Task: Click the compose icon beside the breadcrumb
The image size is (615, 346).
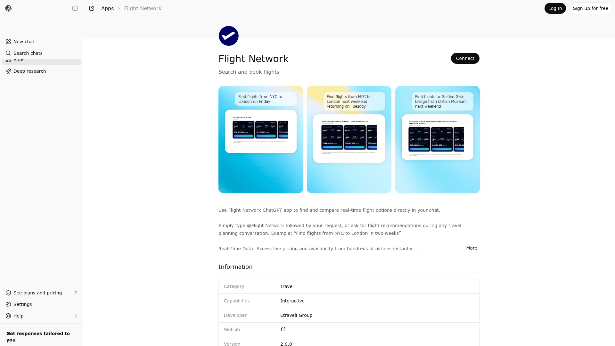Action: pos(92,8)
